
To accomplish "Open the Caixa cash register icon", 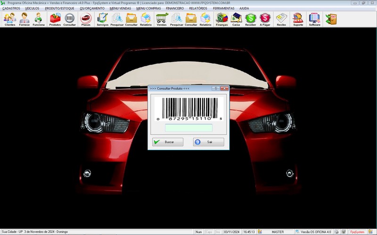I will (x=236, y=19).
